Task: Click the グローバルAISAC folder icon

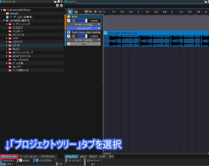Action: (x=10, y=59)
